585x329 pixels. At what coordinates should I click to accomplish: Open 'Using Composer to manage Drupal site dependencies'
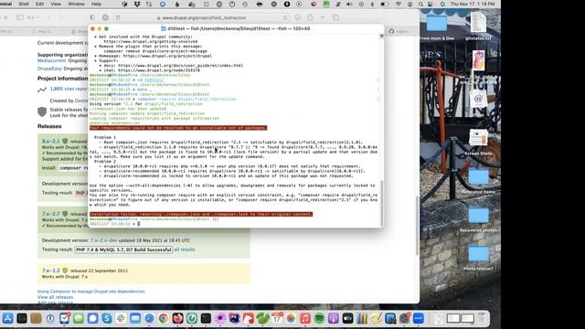pyautogui.click(x=91, y=292)
